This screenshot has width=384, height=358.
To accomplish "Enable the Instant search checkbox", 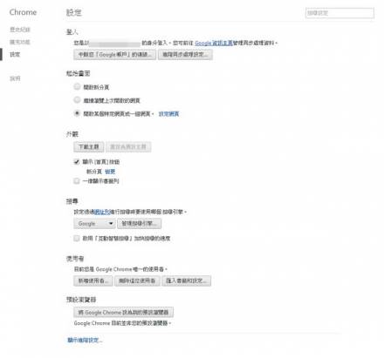I will tap(77, 238).
